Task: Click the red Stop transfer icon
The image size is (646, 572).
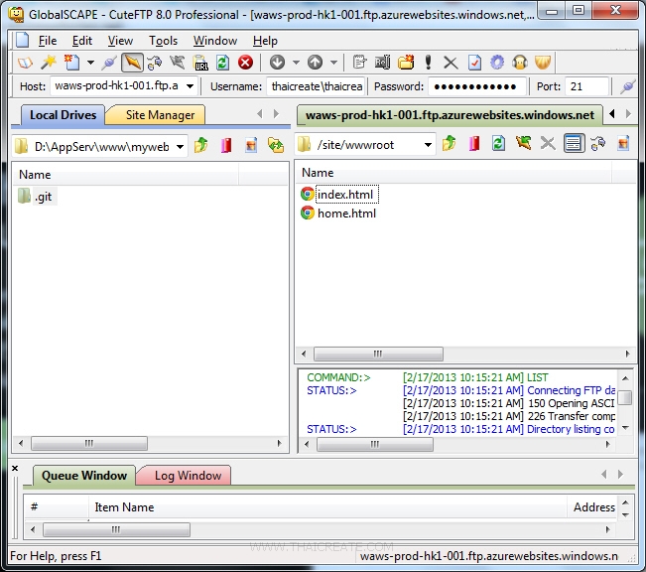Action: point(245,63)
